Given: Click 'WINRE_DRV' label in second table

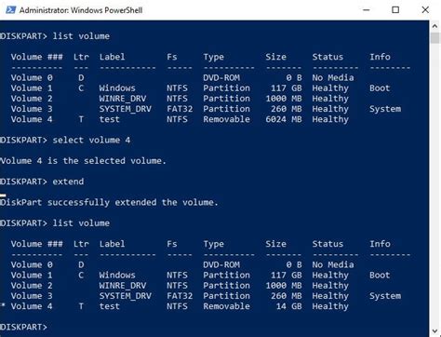Looking at the screenshot, I should point(123,286).
